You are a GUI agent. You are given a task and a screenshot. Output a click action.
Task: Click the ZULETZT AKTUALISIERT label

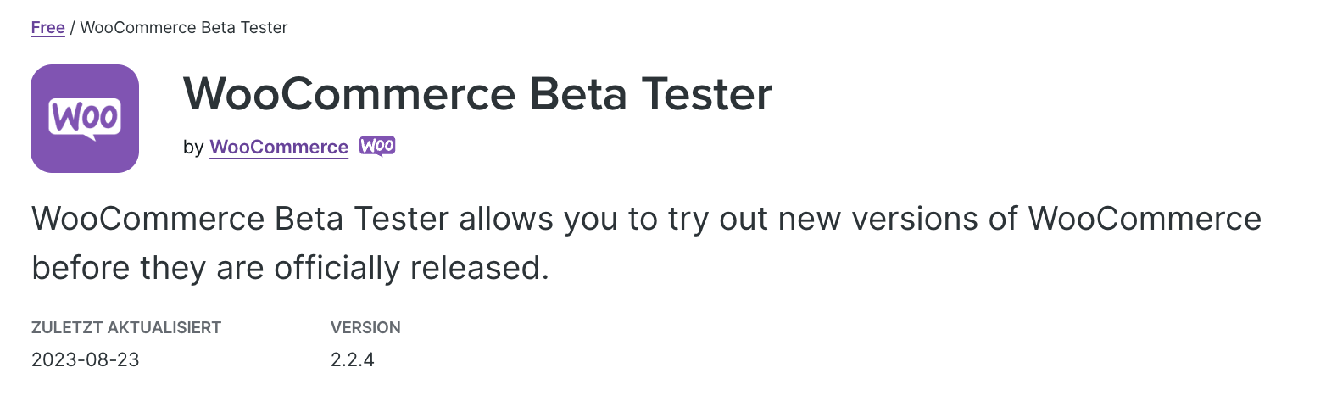tap(126, 327)
